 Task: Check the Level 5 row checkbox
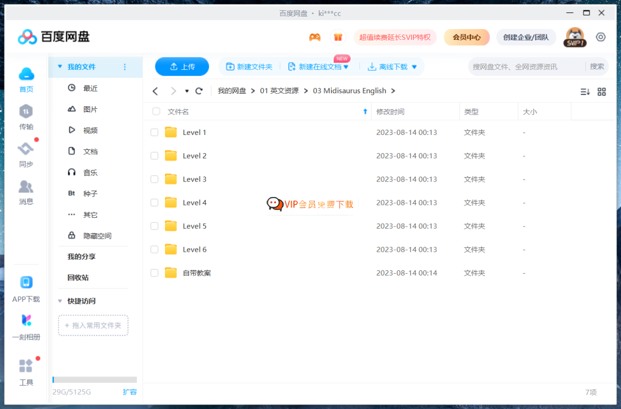pyautogui.click(x=154, y=226)
